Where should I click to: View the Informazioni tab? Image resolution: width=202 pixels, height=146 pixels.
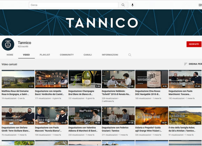pos(110,55)
